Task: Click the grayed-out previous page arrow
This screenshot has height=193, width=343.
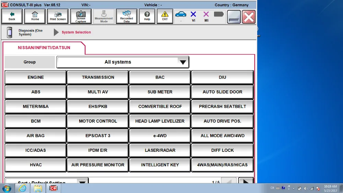Action: (229, 181)
